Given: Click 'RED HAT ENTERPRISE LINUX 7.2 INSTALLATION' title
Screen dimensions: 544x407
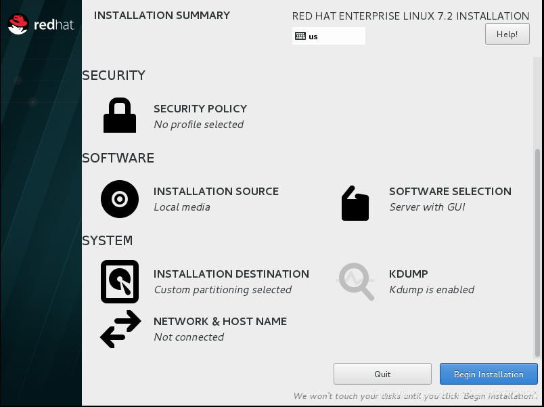Looking at the screenshot, I should point(411,16).
